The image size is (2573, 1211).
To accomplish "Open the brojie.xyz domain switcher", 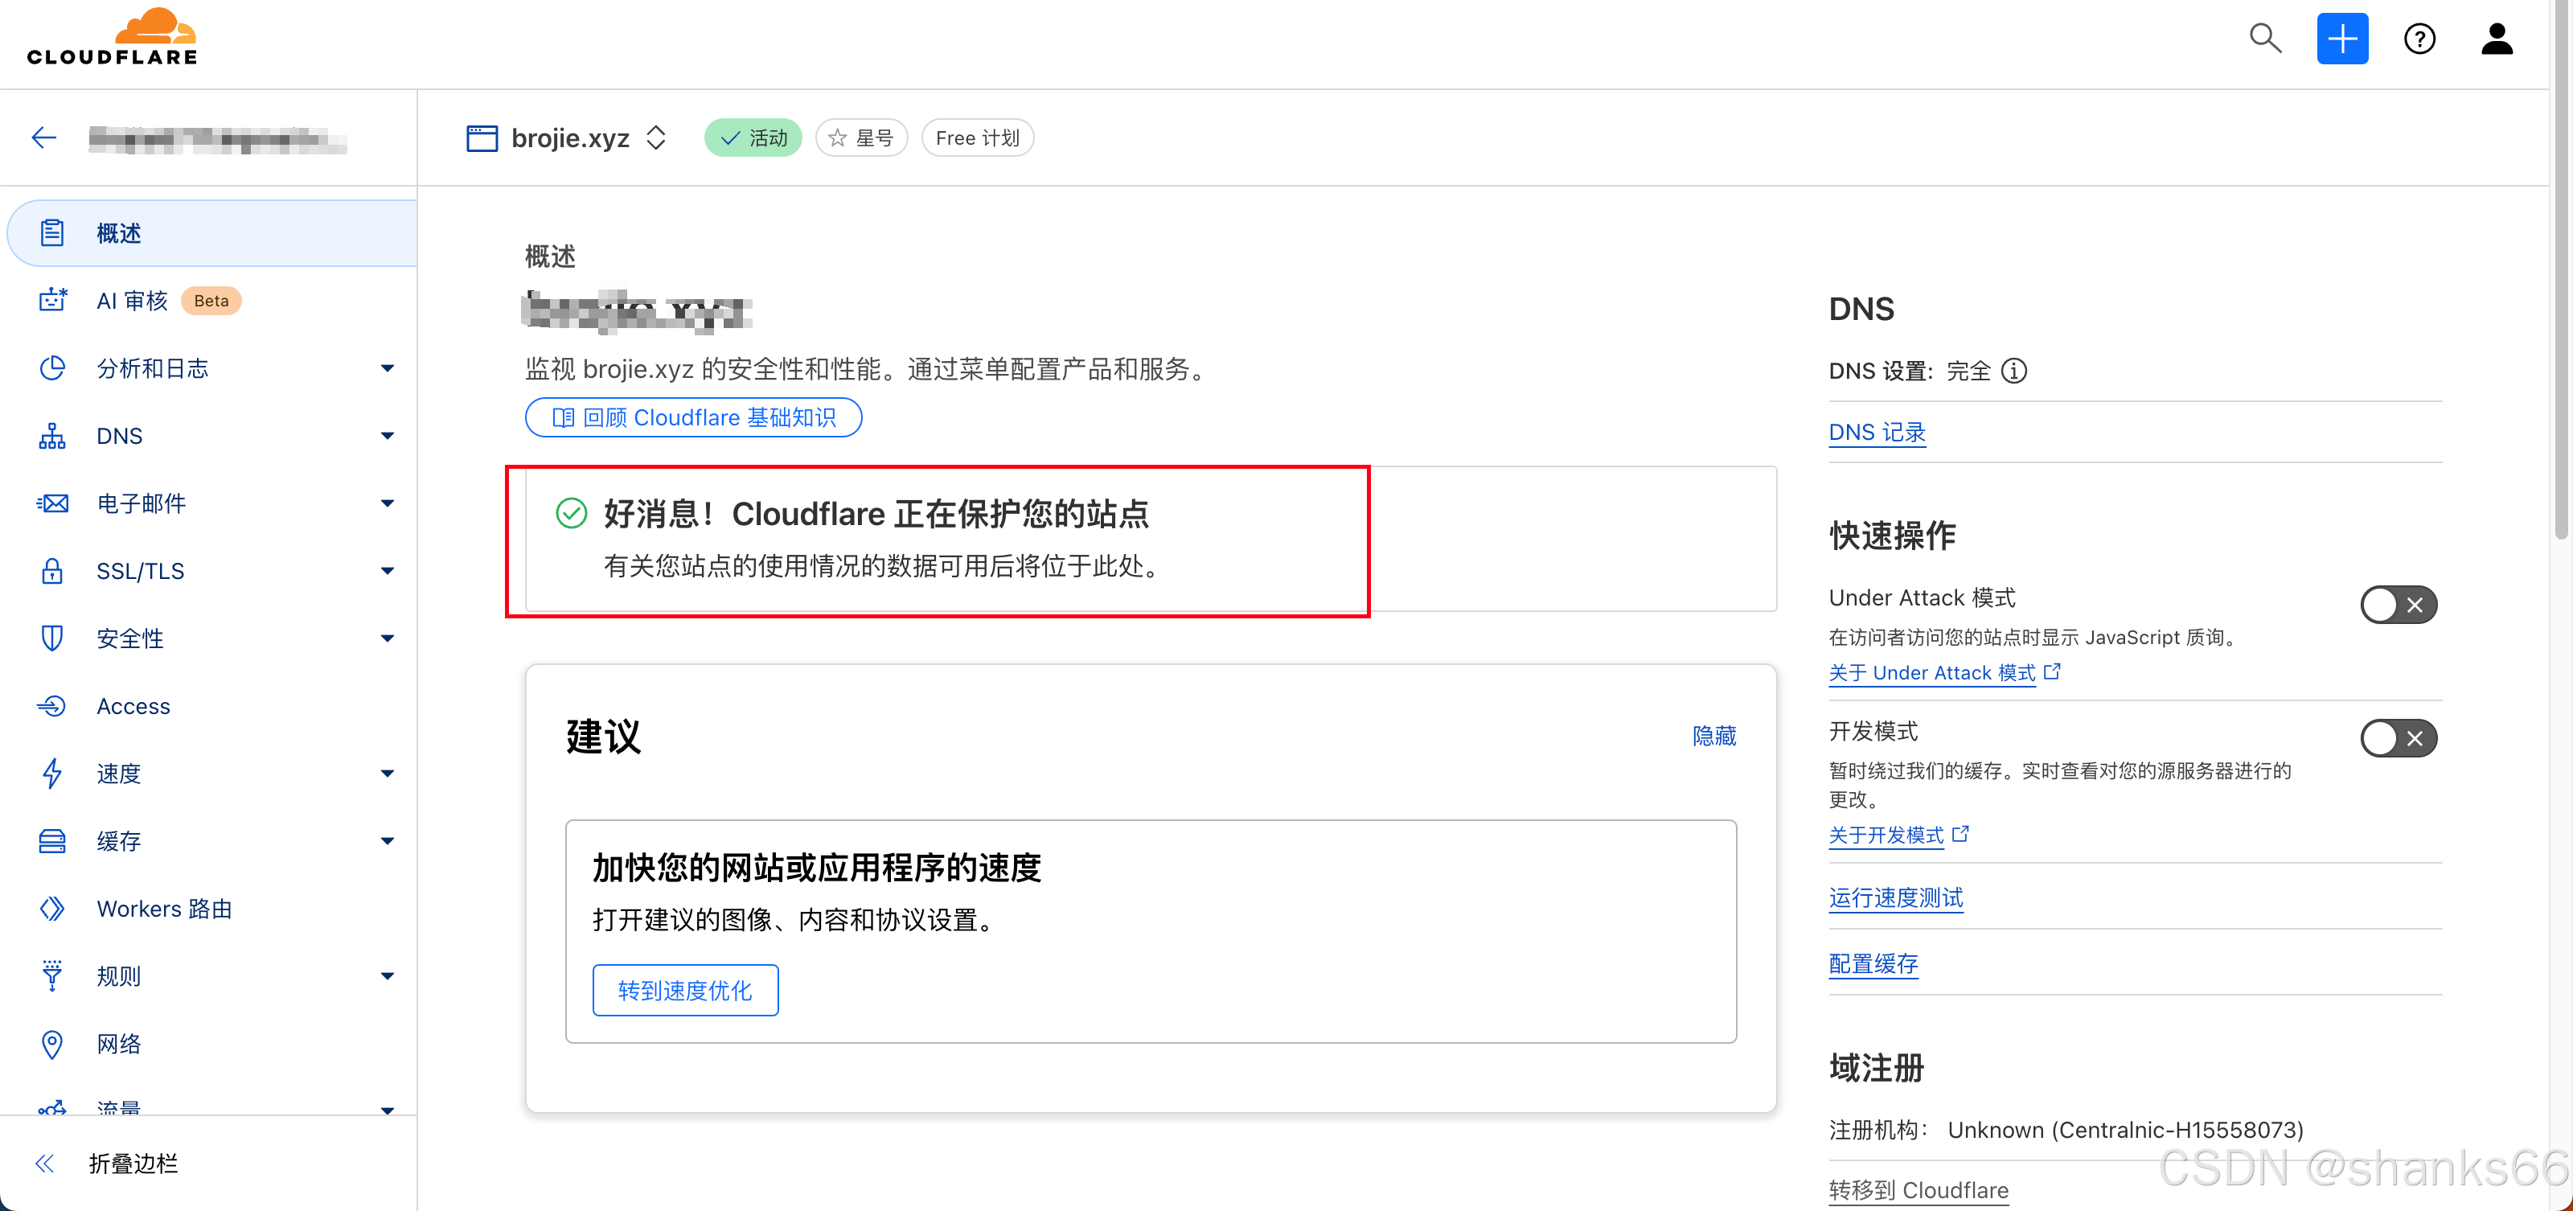I will (655, 138).
